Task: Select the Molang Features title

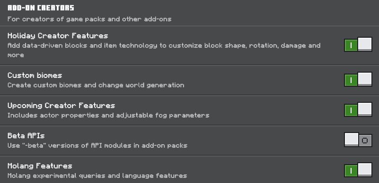Action: coord(40,166)
